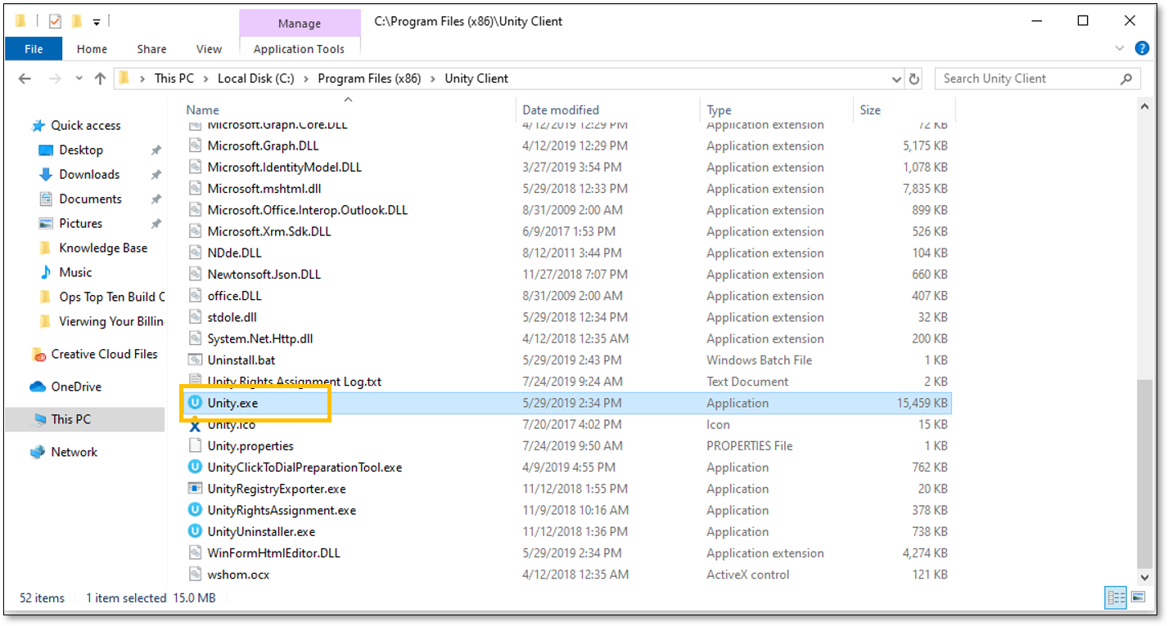Open the Share ribbon tab
The width and height of the screenshot is (1168, 626).
[151, 48]
